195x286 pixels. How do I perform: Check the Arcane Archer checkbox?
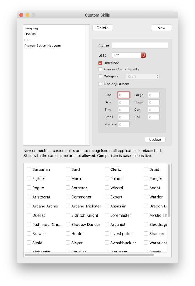[29, 206]
